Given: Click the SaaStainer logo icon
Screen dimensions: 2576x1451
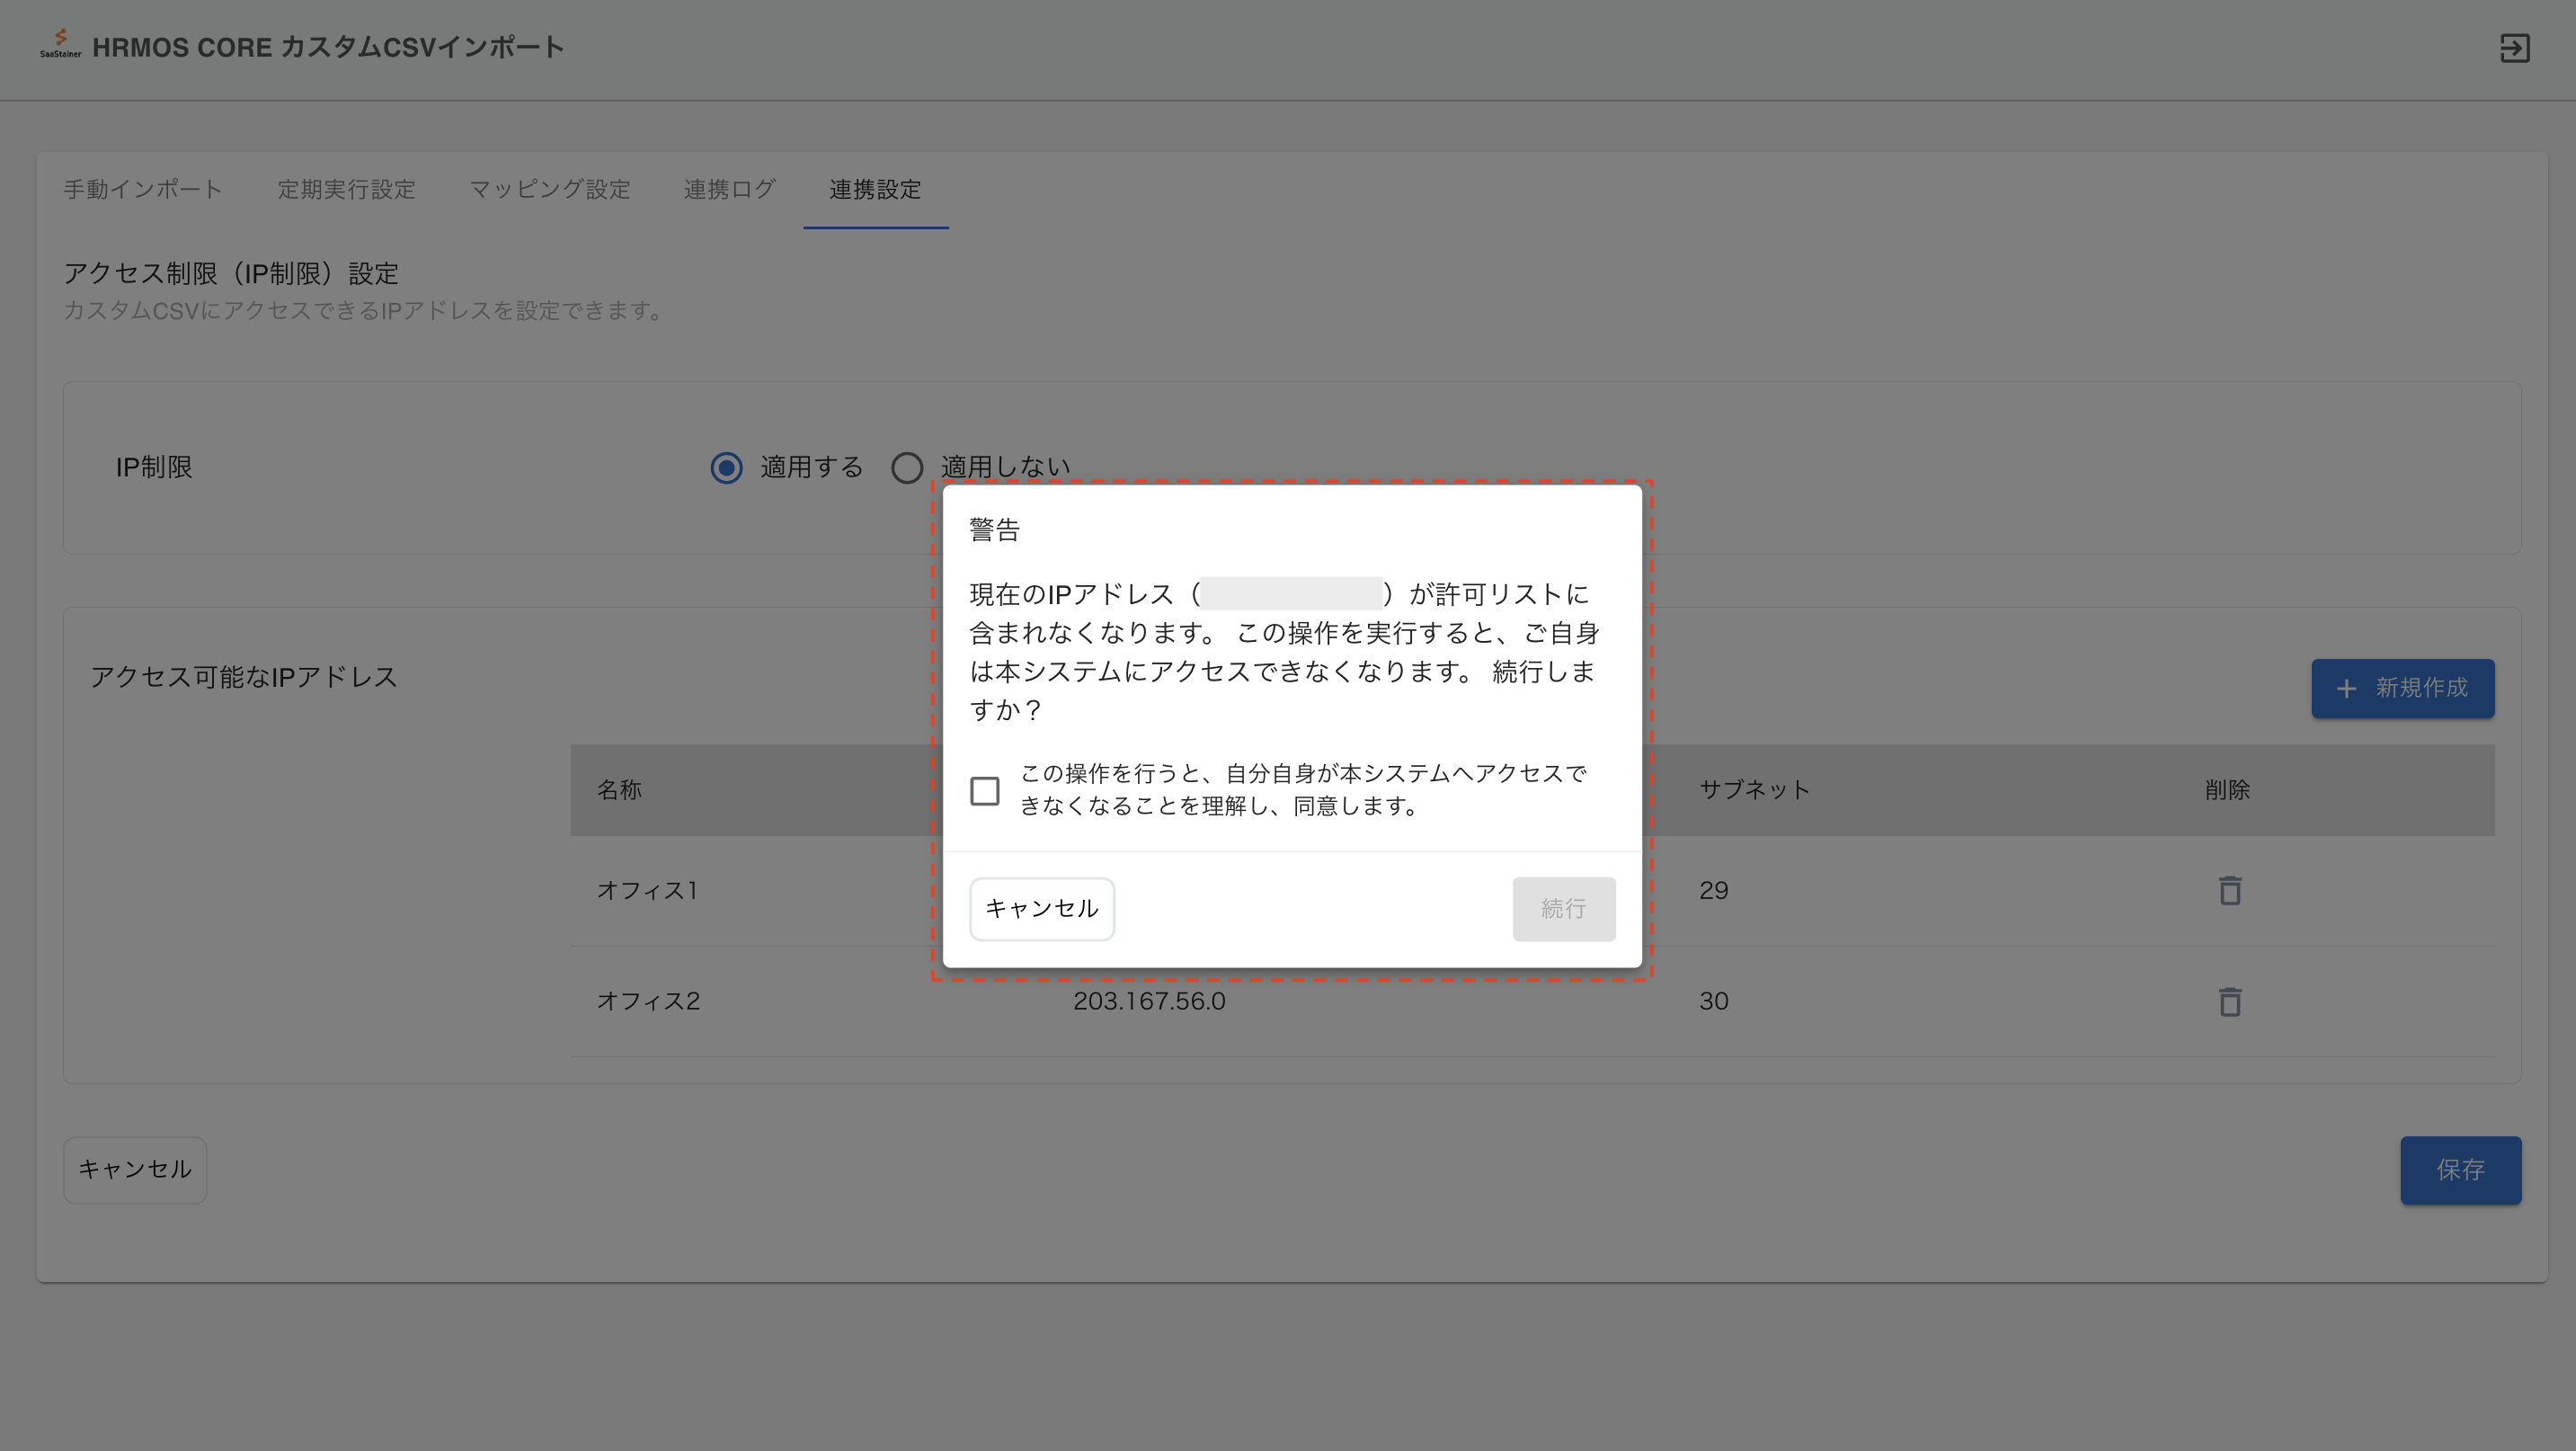Looking at the screenshot, I should pyautogui.click(x=60, y=43).
